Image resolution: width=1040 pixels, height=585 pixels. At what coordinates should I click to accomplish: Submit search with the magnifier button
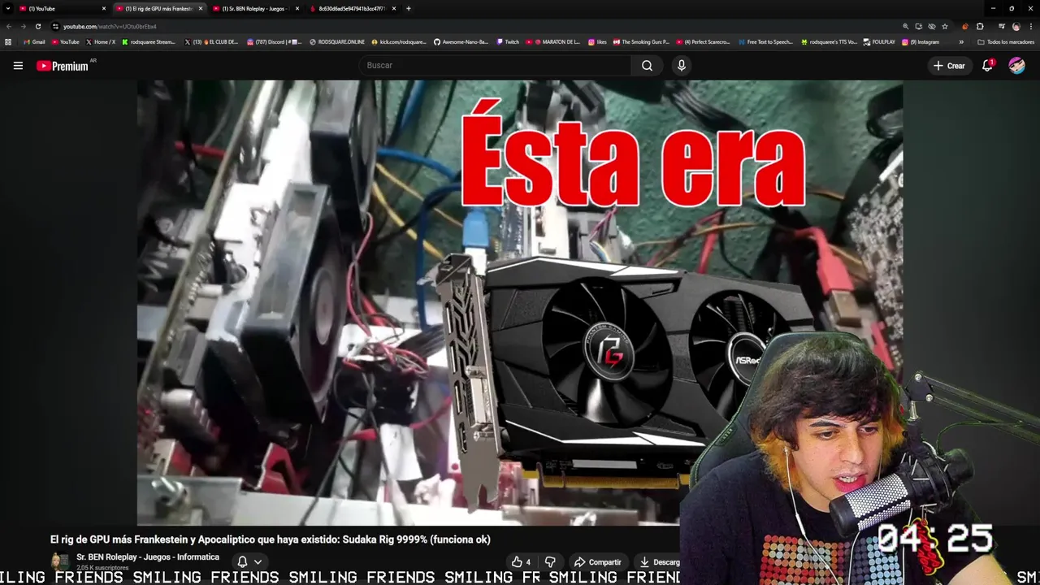tap(647, 66)
